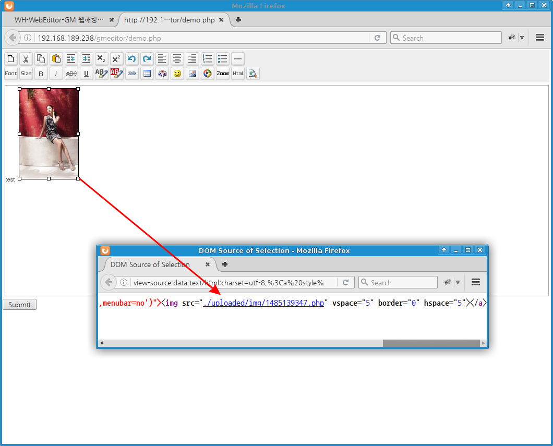Insert a numbered list
Image resolution: width=553 pixels, height=446 pixels.
[x=208, y=58]
